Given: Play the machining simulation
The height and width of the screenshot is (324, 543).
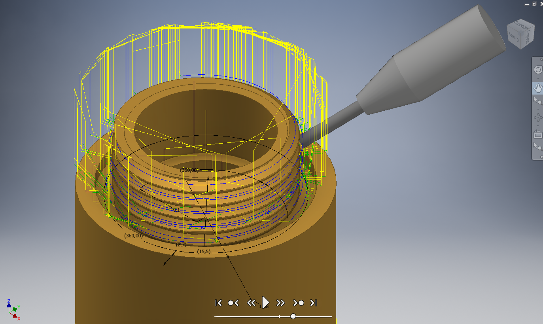Looking at the screenshot, I should coord(265,302).
